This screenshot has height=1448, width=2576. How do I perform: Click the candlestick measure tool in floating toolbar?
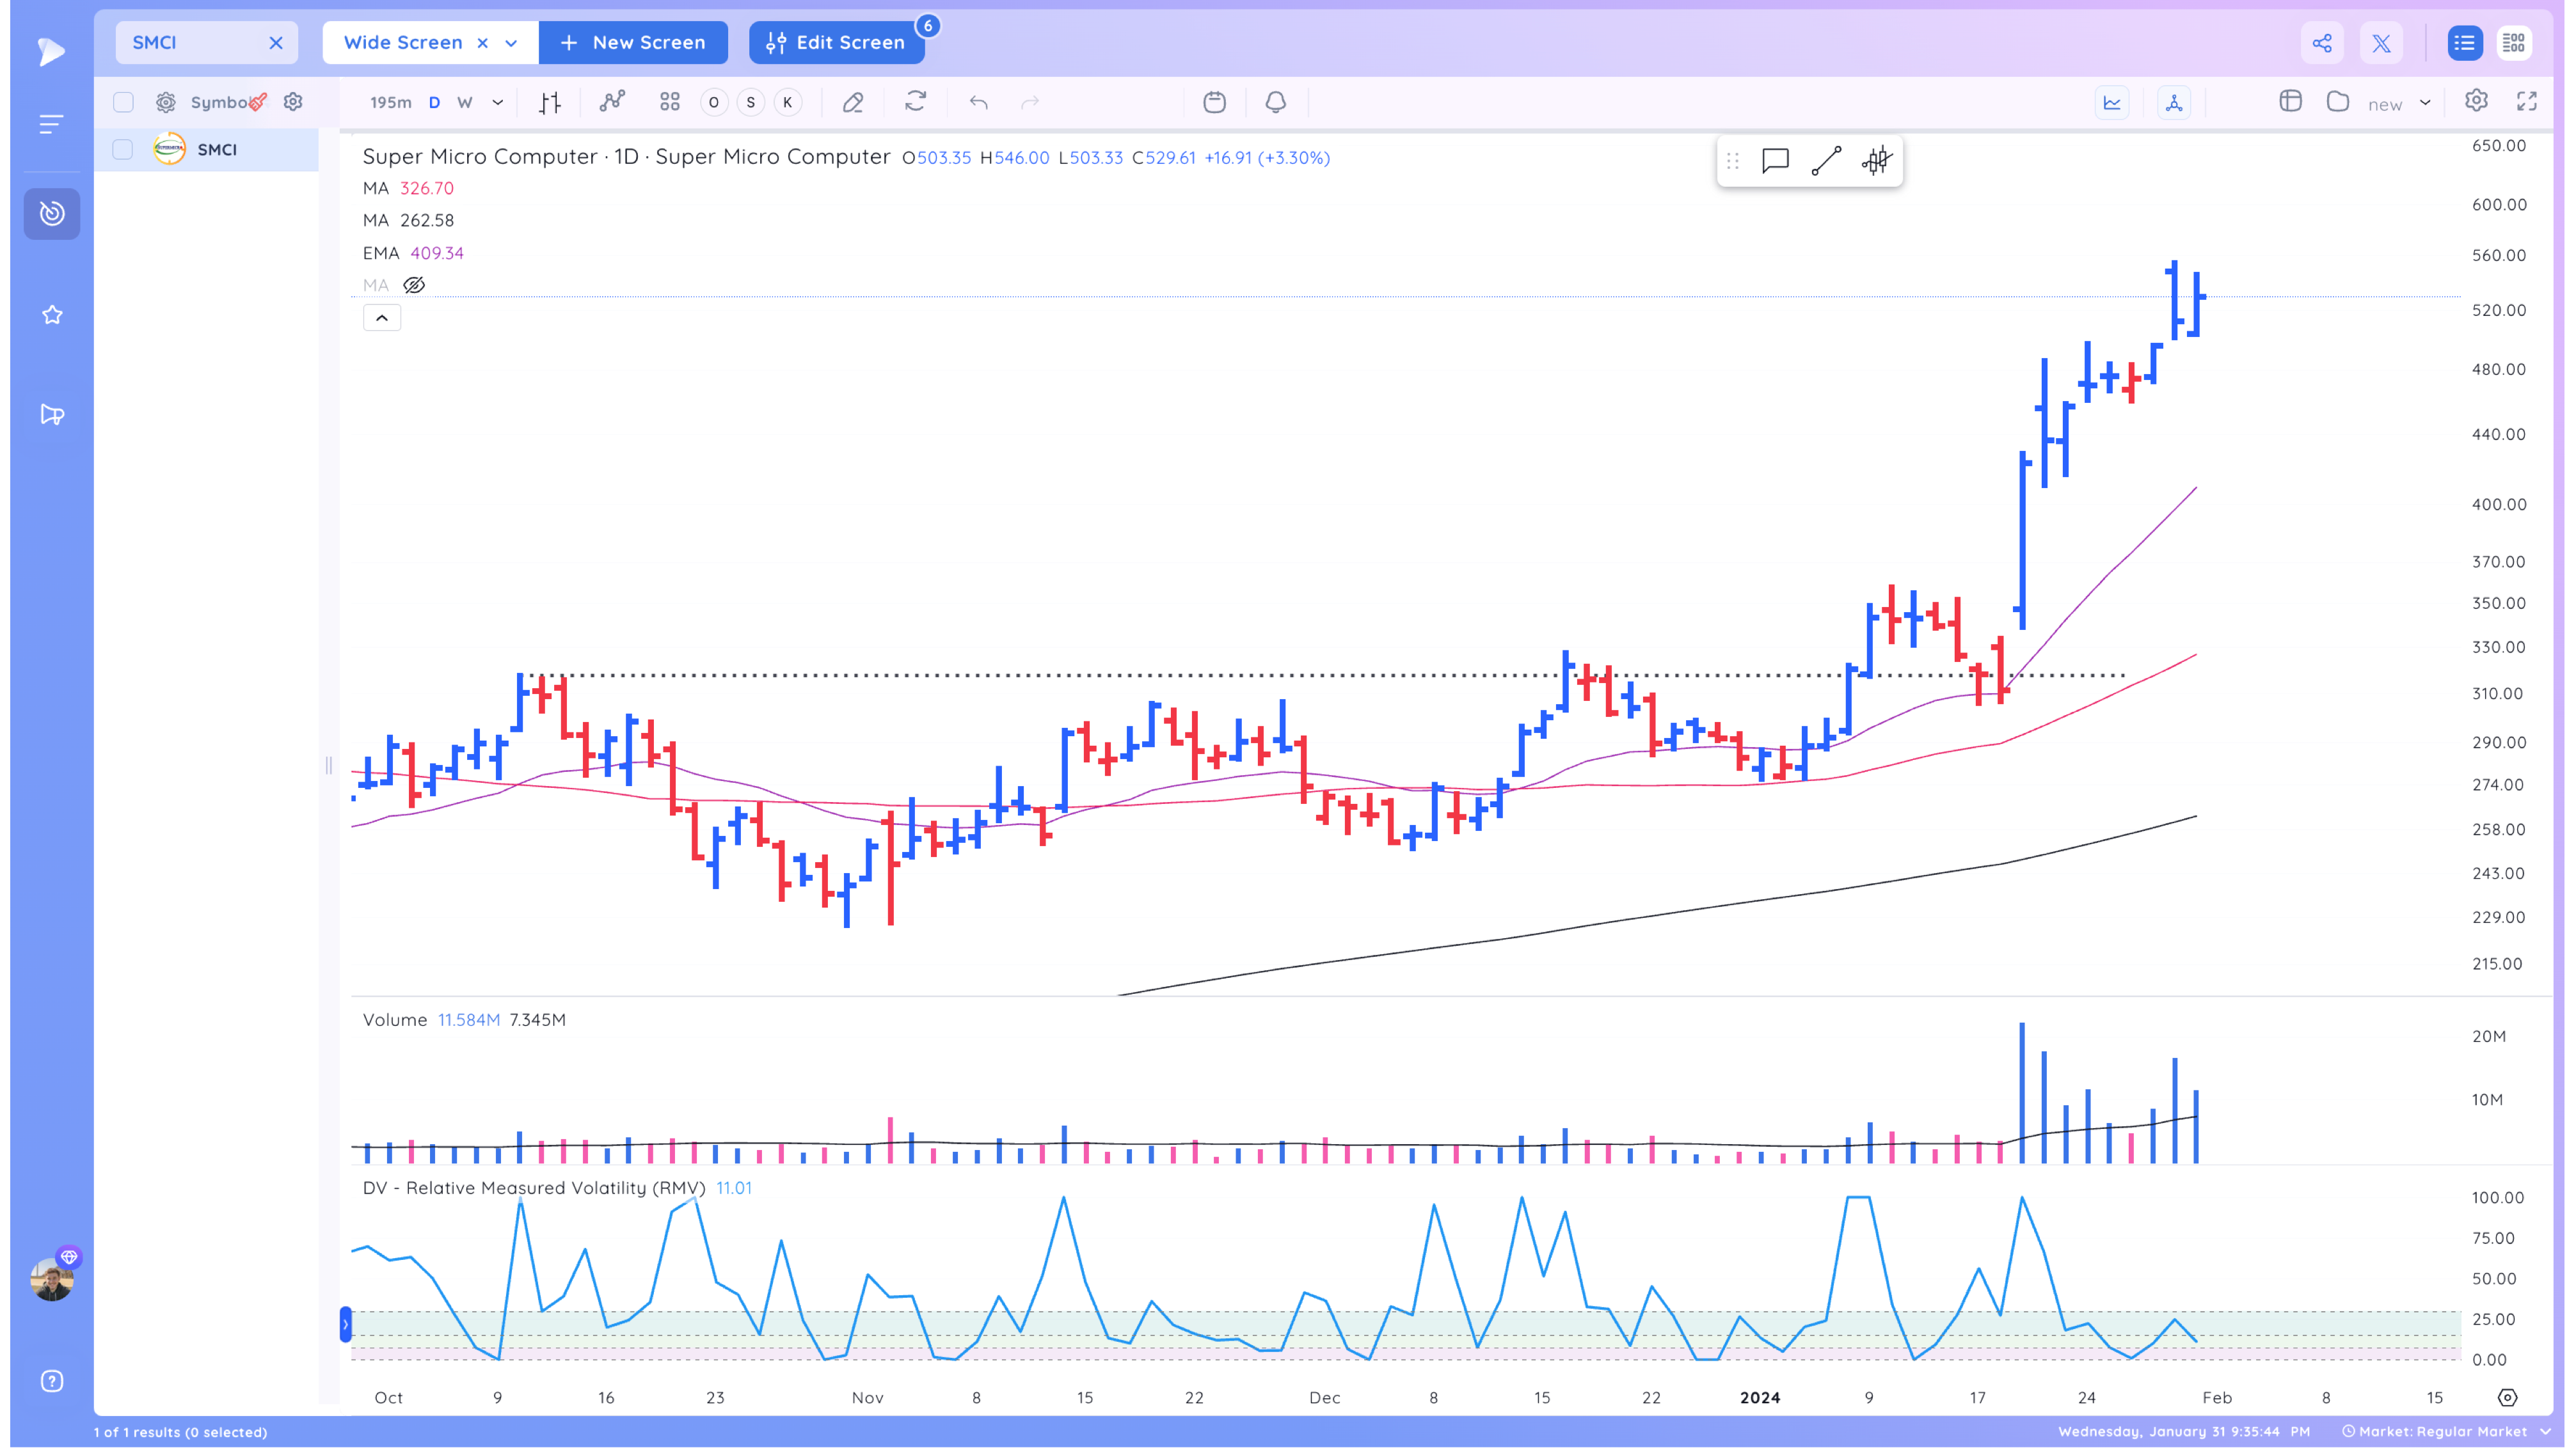coord(1877,161)
